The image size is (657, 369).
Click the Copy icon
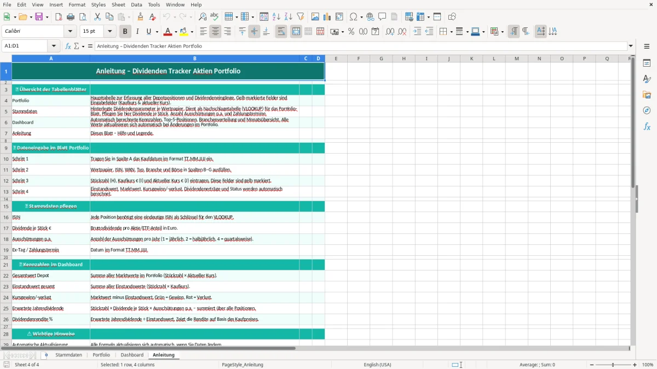point(109,17)
